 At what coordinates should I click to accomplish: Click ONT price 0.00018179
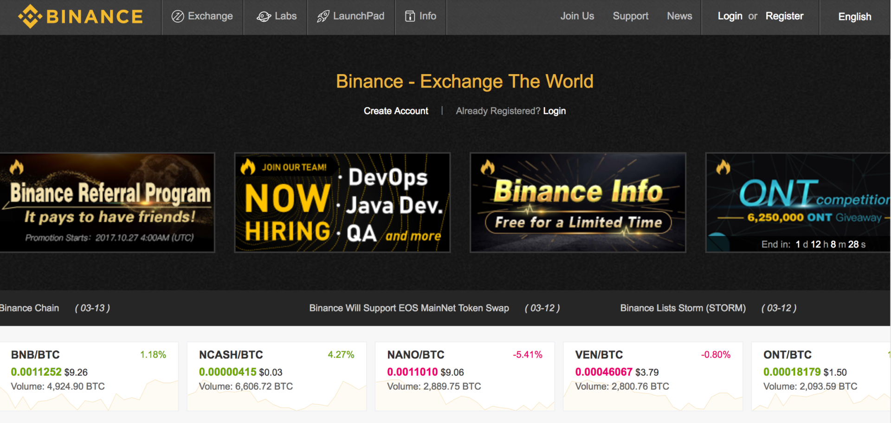click(792, 372)
